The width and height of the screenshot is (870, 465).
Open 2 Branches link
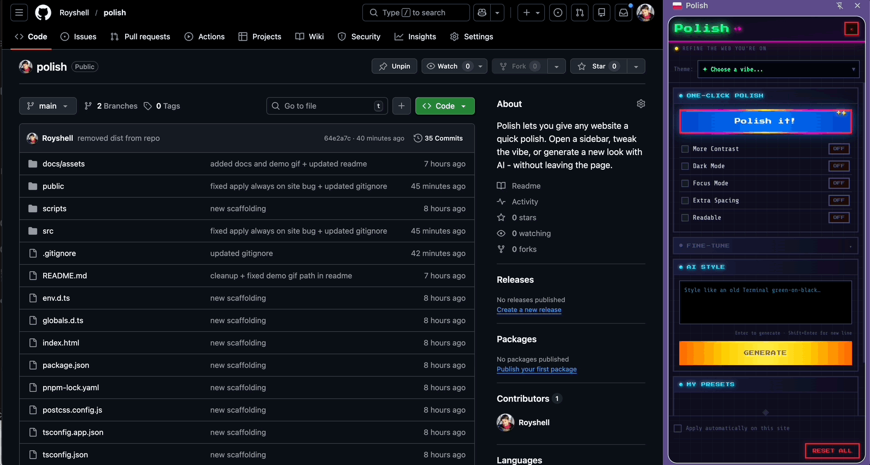[x=111, y=106]
